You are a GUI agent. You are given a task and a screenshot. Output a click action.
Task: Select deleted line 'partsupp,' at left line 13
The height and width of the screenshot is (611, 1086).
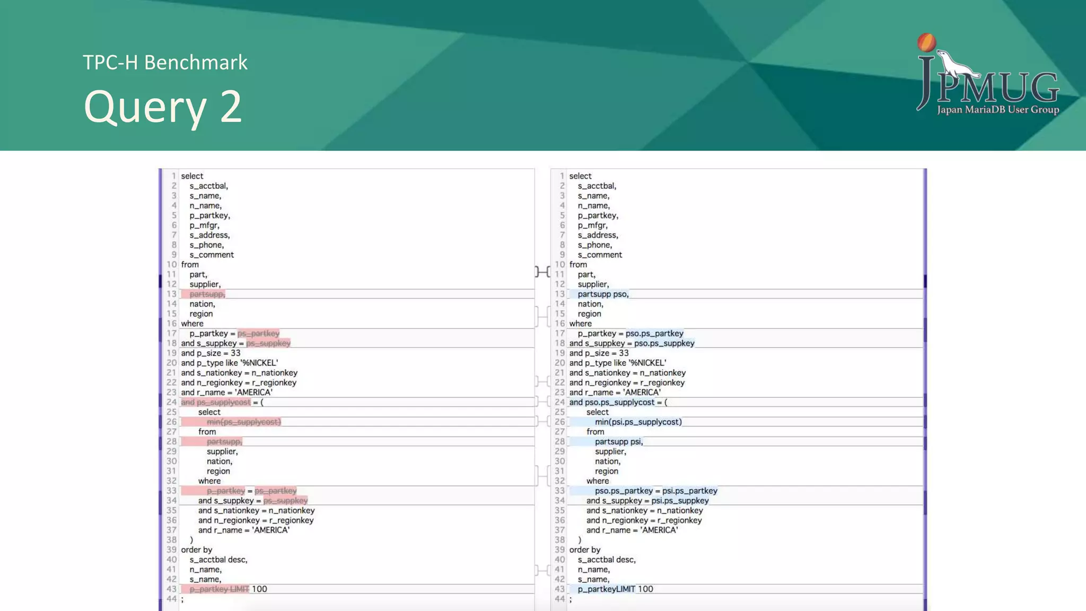coord(207,294)
